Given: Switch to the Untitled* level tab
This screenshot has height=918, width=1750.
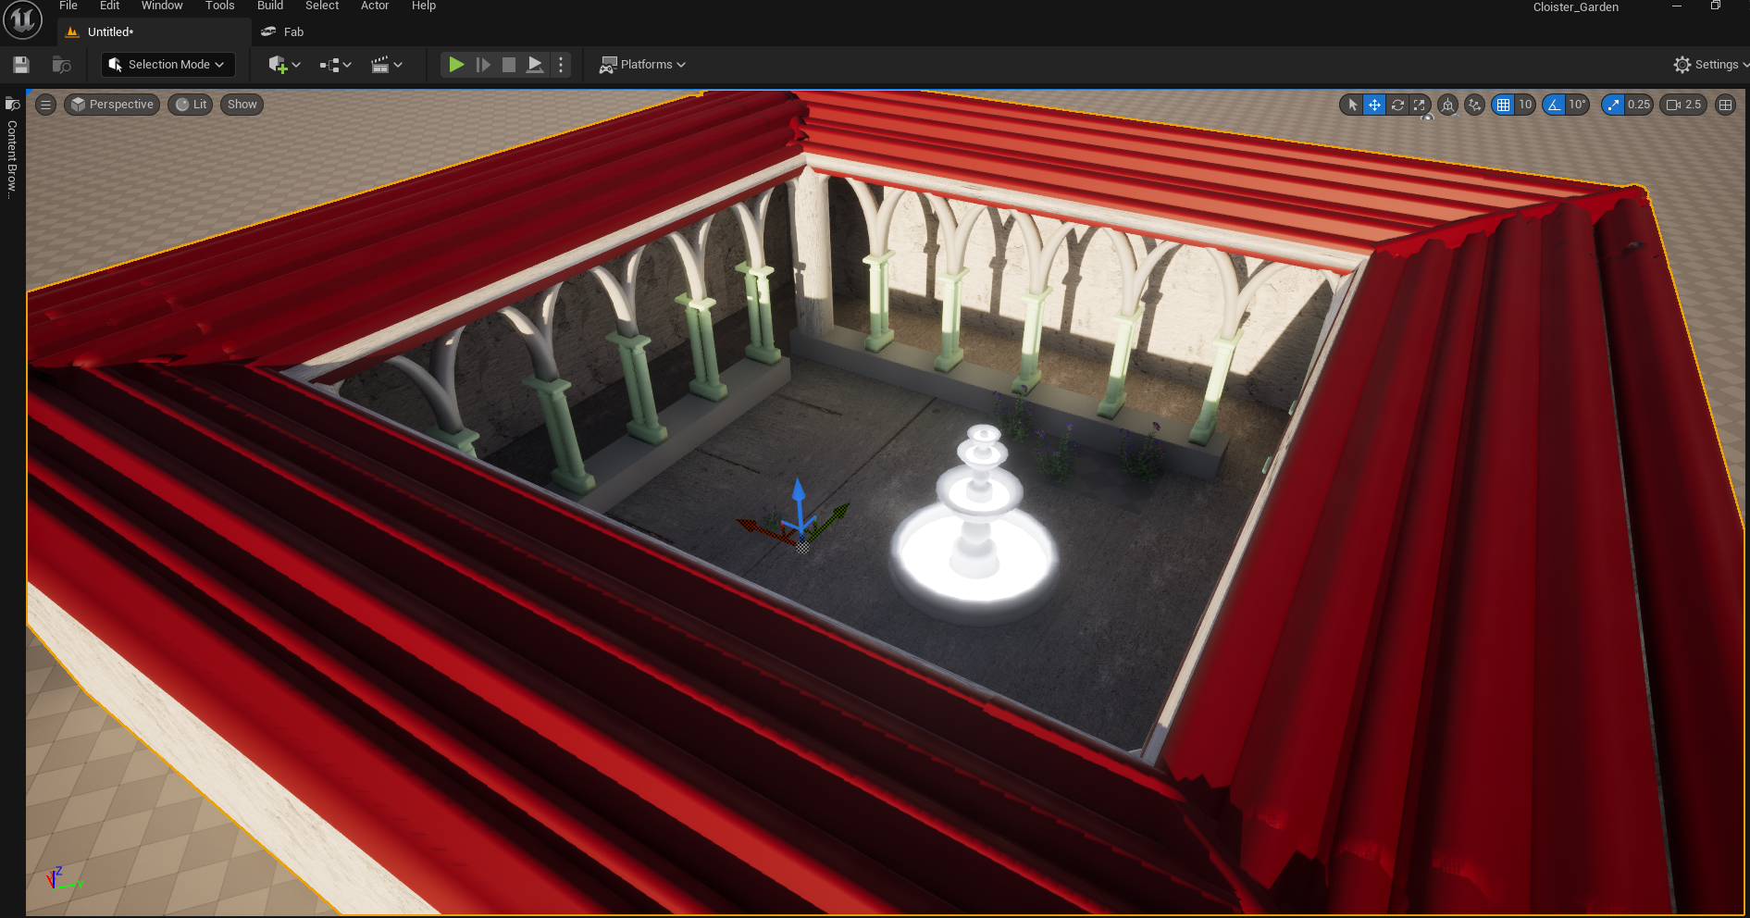Looking at the screenshot, I should click(155, 31).
